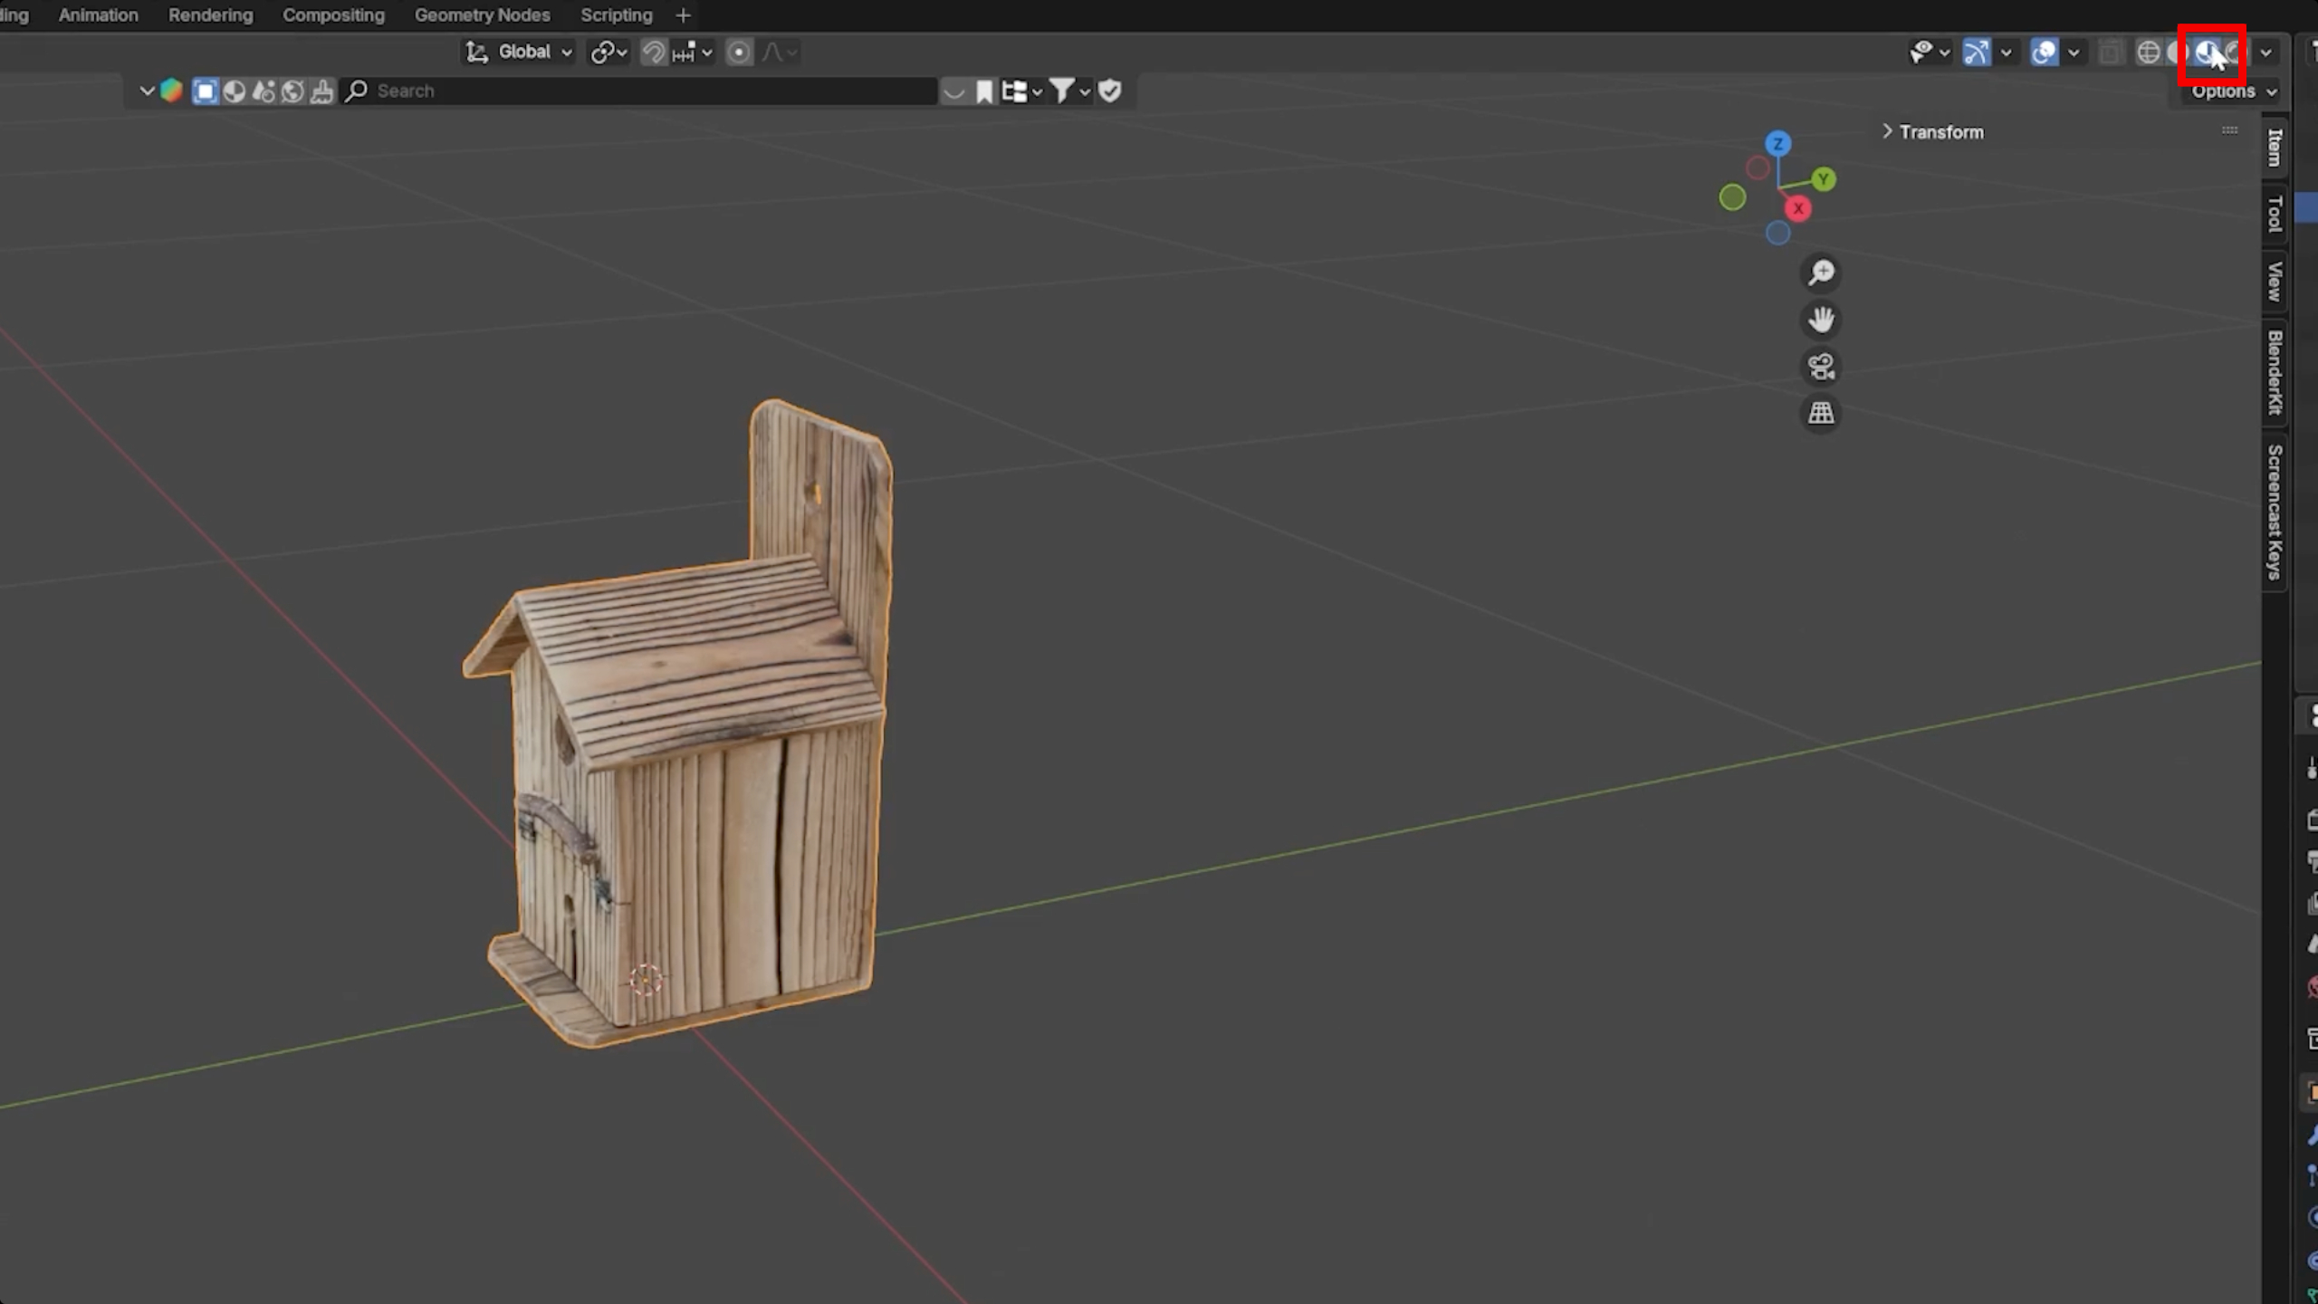
Task: Enable the show gizmos toggle
Action: click(1976, 52)
